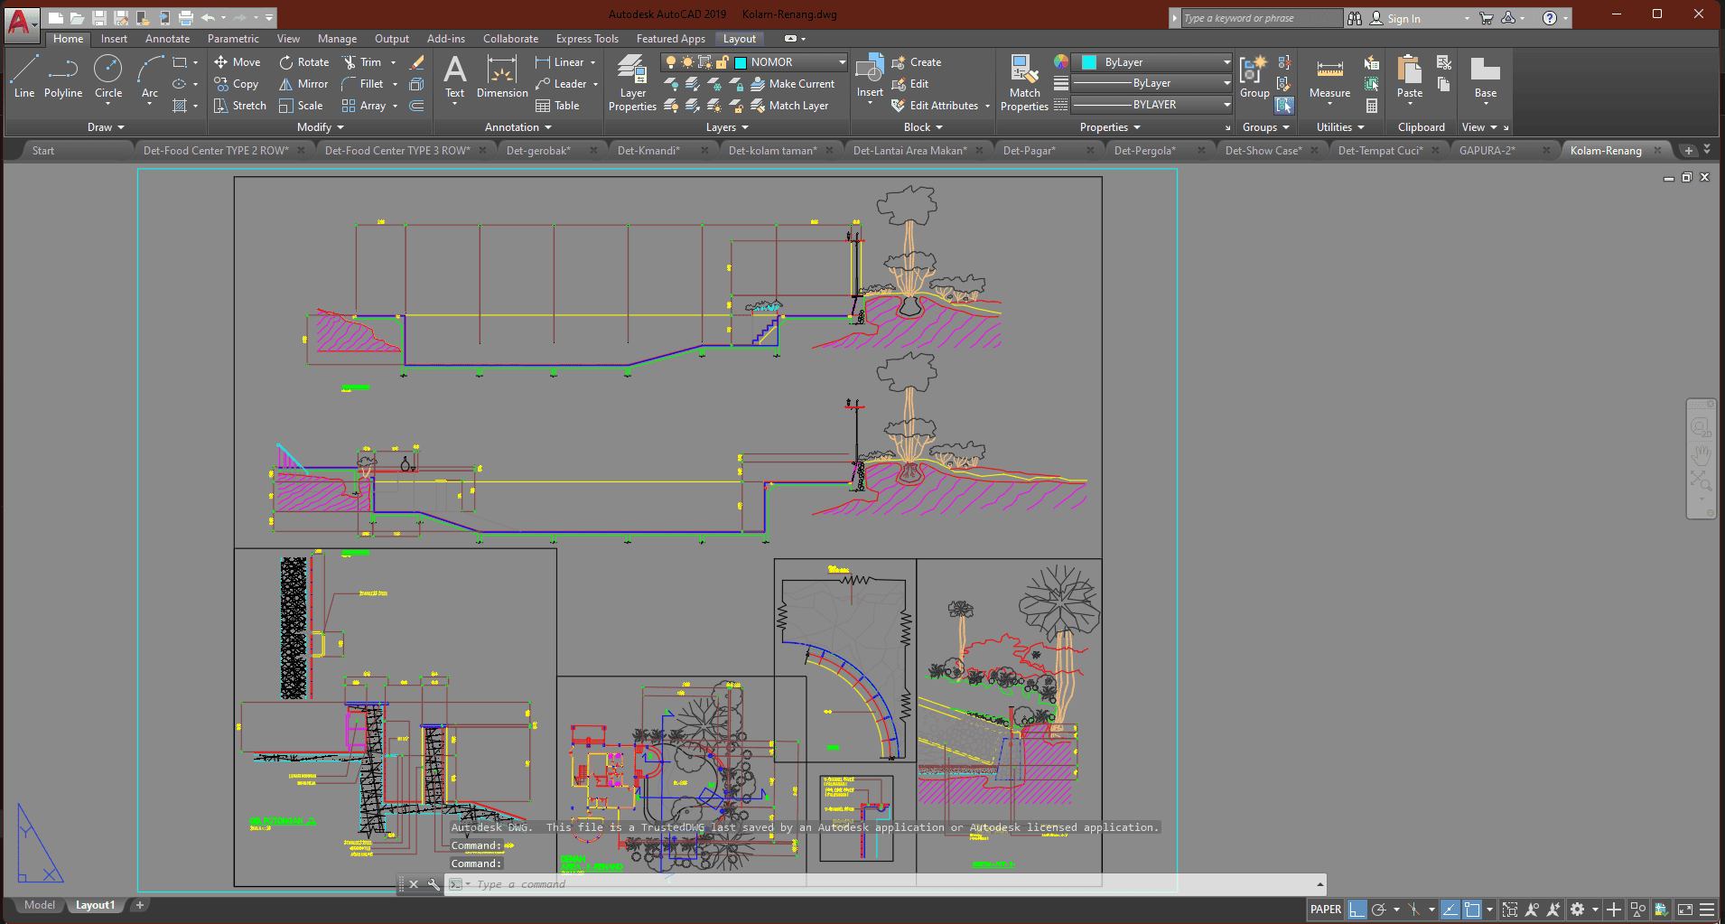Select the Mirror modify tool

pos(303,84)
